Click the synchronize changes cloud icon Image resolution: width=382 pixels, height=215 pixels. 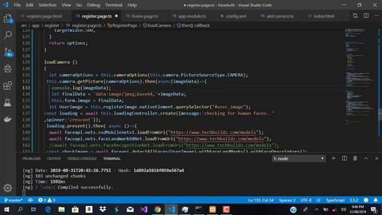[x=30, y=200]
